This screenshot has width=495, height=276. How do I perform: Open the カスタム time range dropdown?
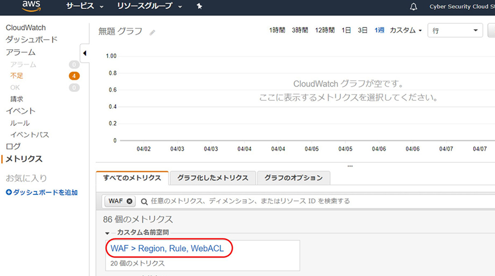point(405,30)
